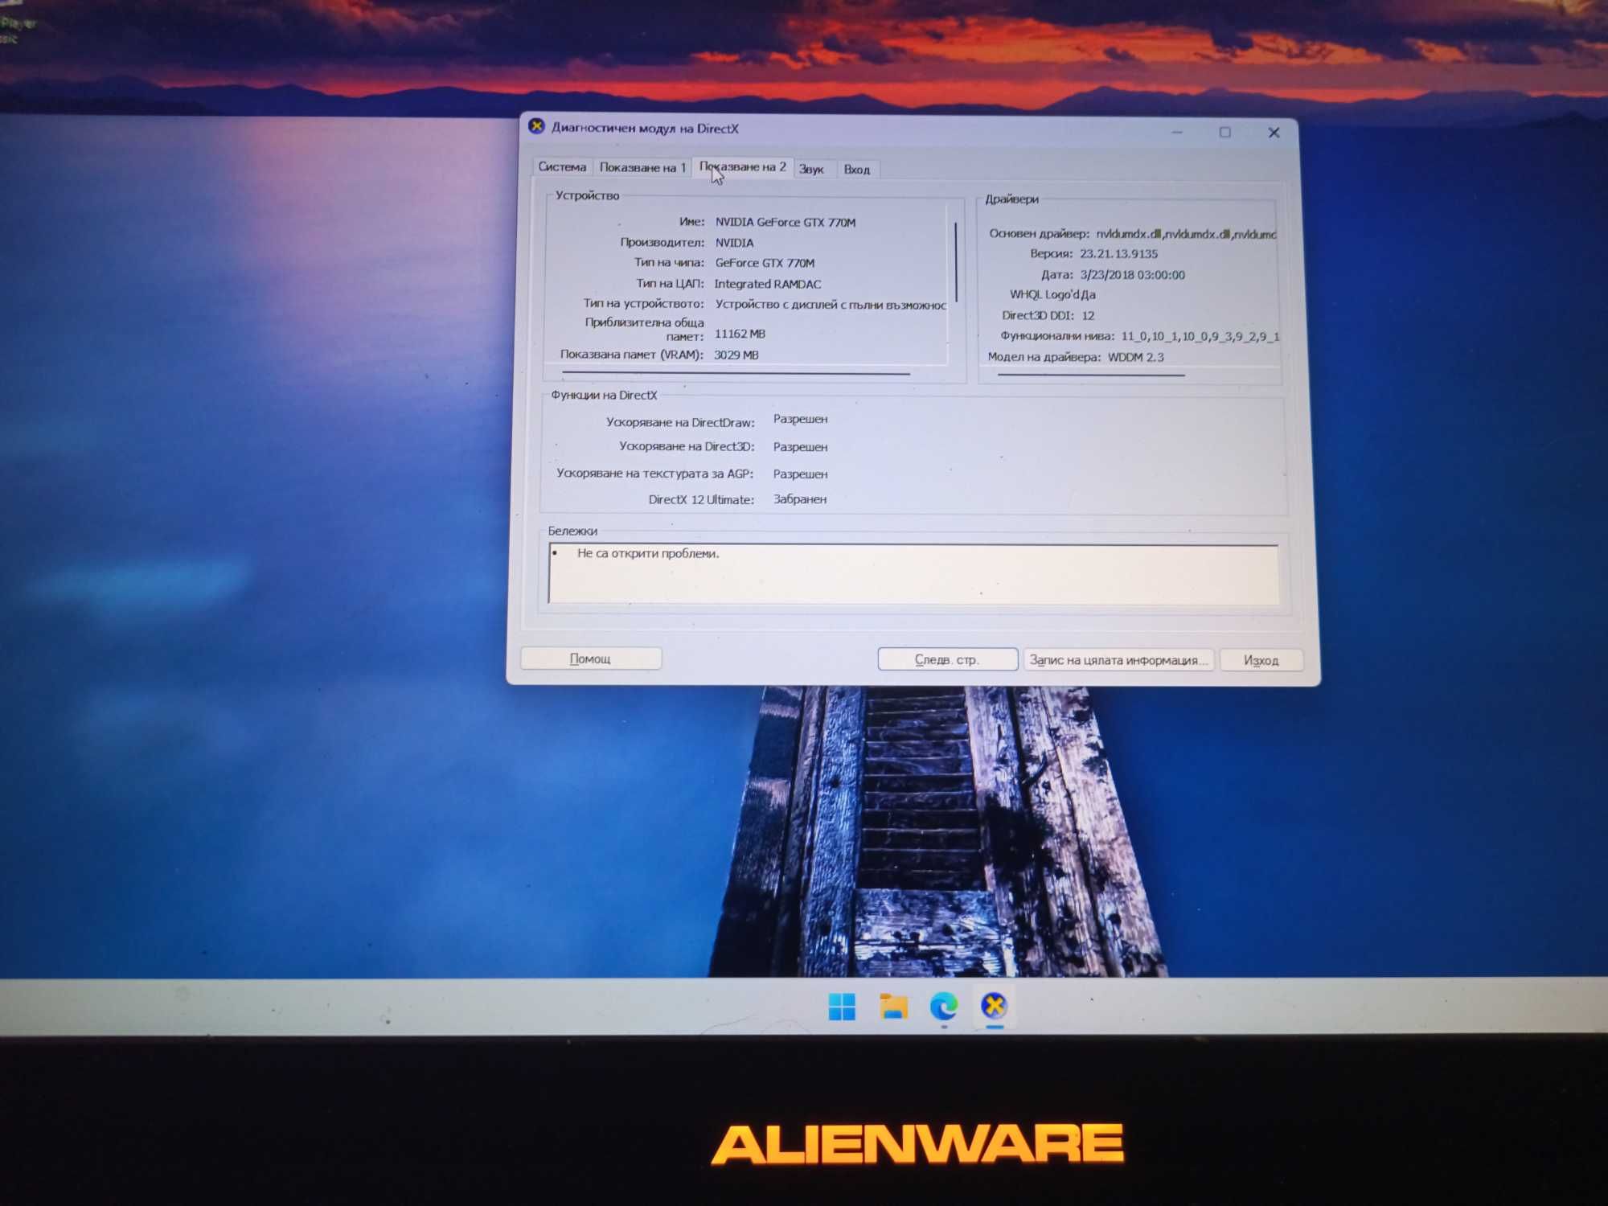The width and height of the screenshot is (1608, 1206).
Task: Select the '3029 MB' VRAM value
Action: [736, 355]
